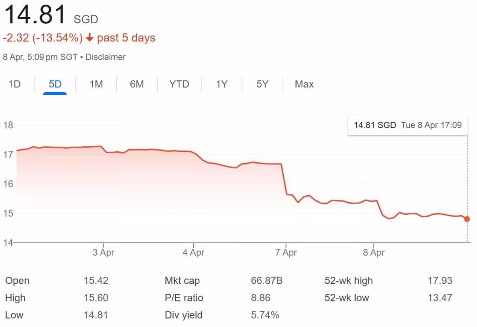Open the 6M performance chart
Viewport: 477px width, 327px height.
137,84
